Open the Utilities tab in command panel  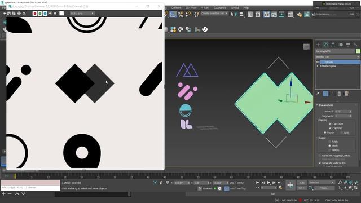click(x=355, y=45)
